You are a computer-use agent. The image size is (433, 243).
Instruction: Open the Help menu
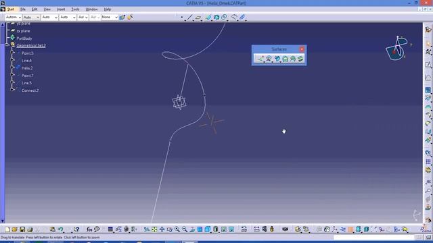click(x=108, y=9)
